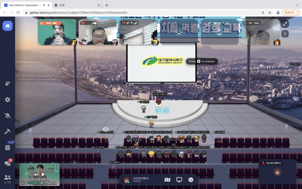Show next participant videos with right chevron

(285, 34)
